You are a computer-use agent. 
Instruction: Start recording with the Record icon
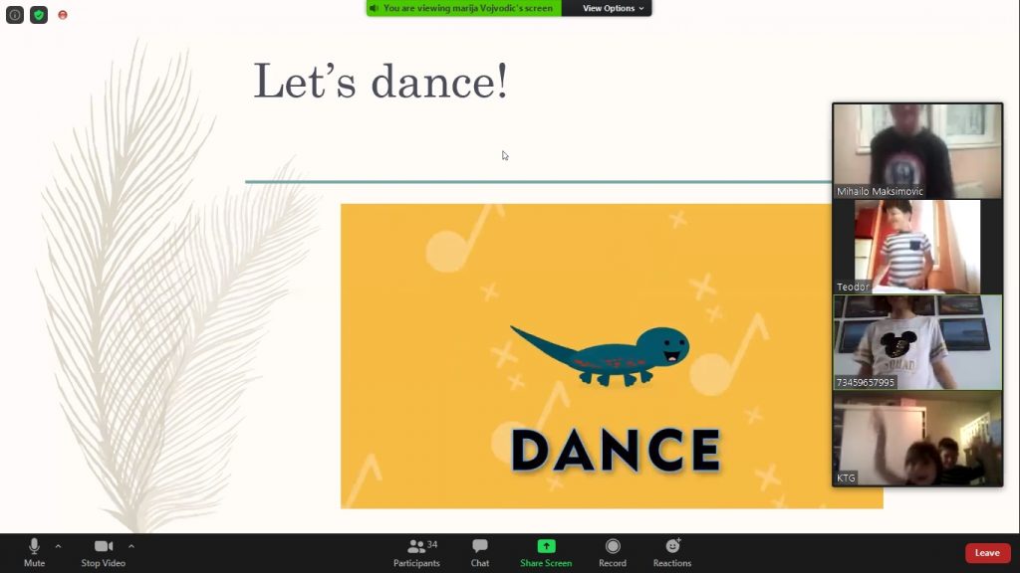[613, 546]
